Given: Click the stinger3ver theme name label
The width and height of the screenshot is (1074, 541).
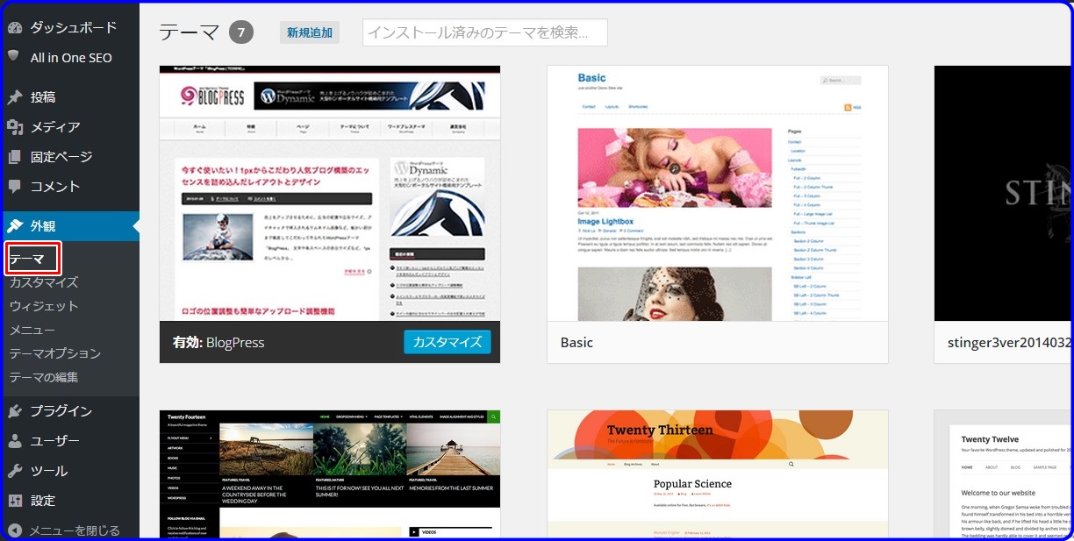Looking at the screenshot, I should pyautogui.click(x=1009, y=342).
